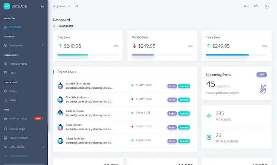
Task: Open the bell notifications icon
Action: [x=245, y=6]
